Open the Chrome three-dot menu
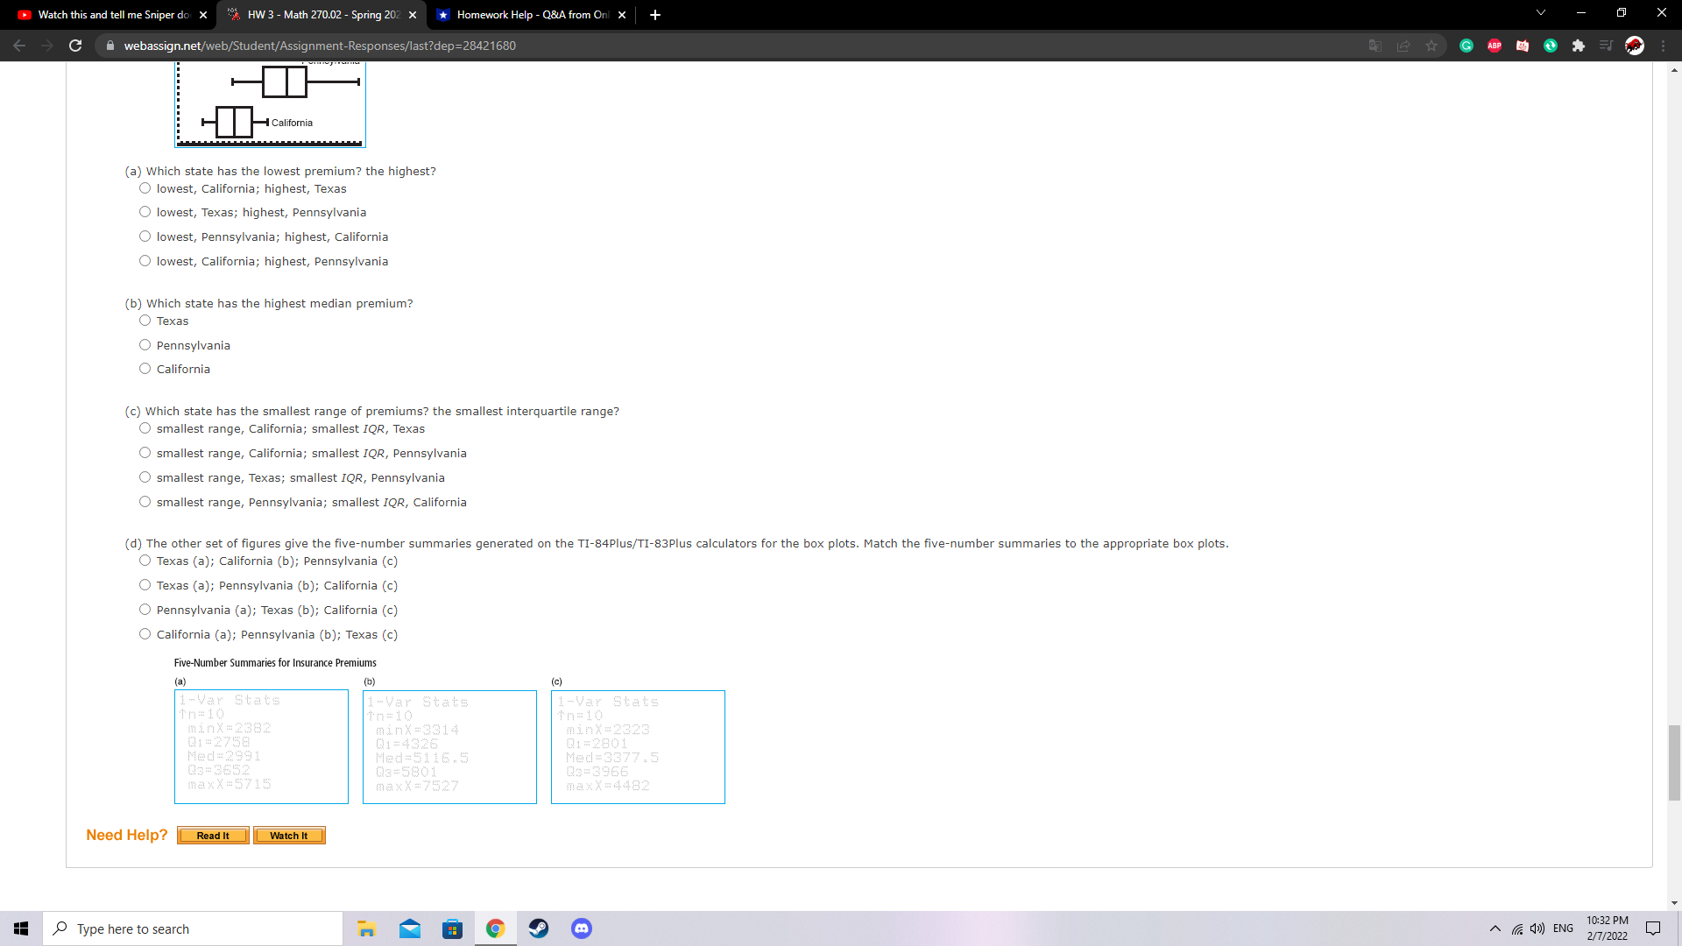The height and width of the screenshot is (946, 1682). tap(1664, 46)
